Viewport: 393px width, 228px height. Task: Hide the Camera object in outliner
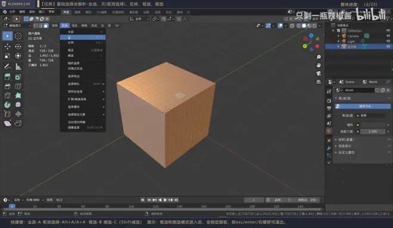coord(388,36)
